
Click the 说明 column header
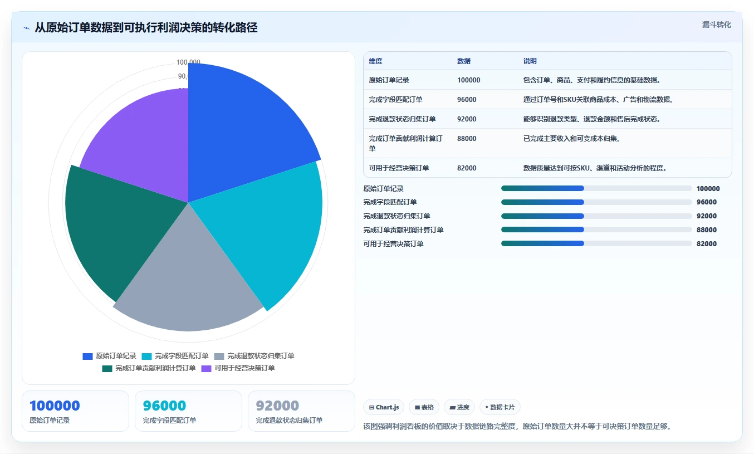[x=530, y=61]
